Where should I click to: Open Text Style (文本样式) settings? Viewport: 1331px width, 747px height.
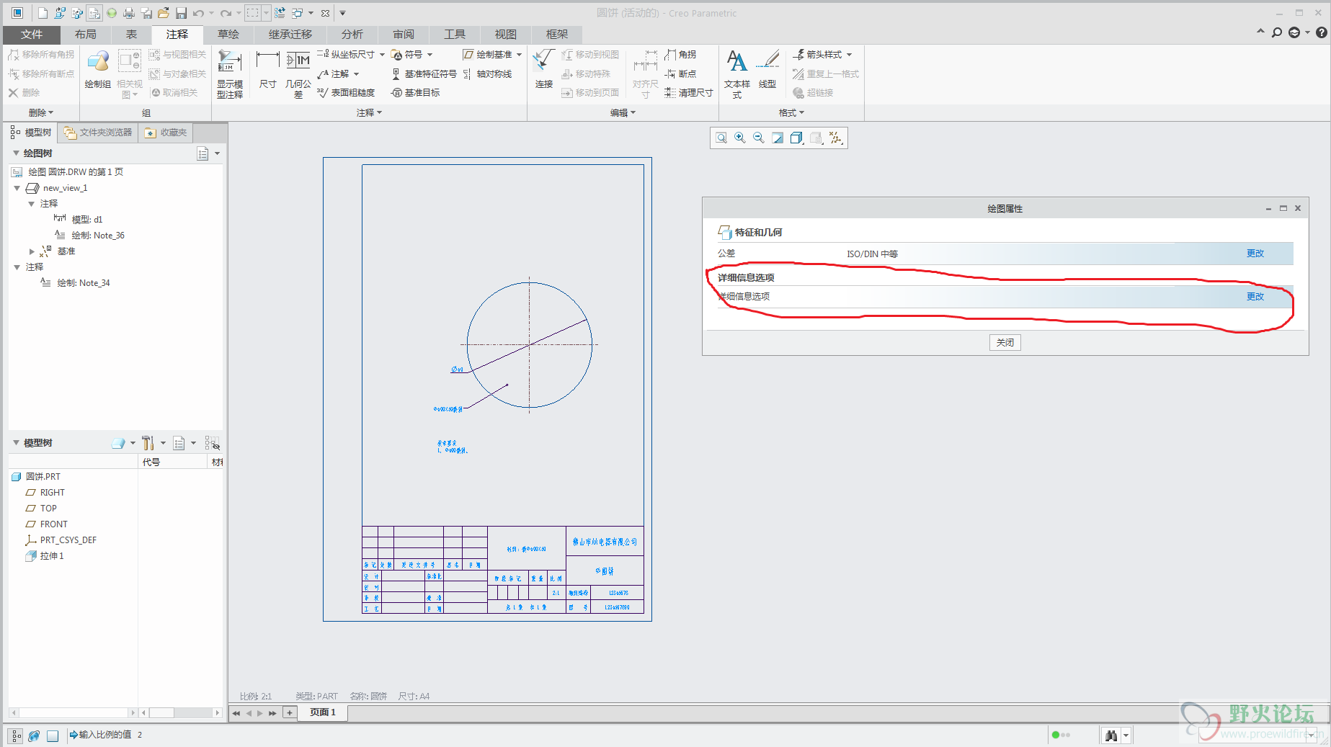[737, 73]
